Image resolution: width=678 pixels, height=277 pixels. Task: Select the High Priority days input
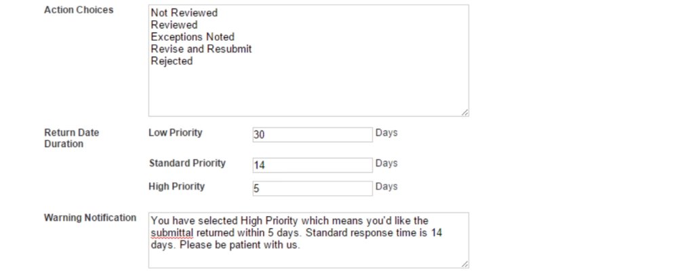click(x=312, y=188)
